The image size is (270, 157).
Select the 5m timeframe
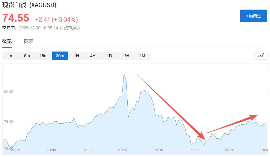(x=27, y=56)
